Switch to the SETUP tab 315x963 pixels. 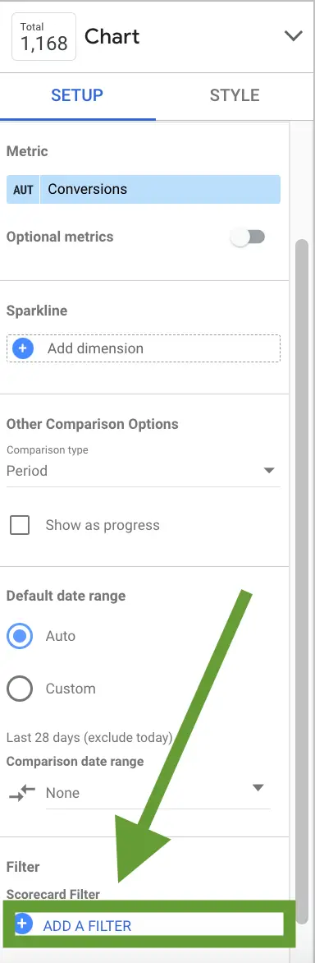pos(77,95)
